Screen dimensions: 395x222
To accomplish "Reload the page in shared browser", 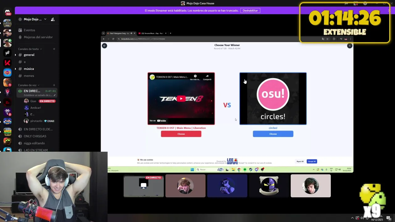I will 113,39.
